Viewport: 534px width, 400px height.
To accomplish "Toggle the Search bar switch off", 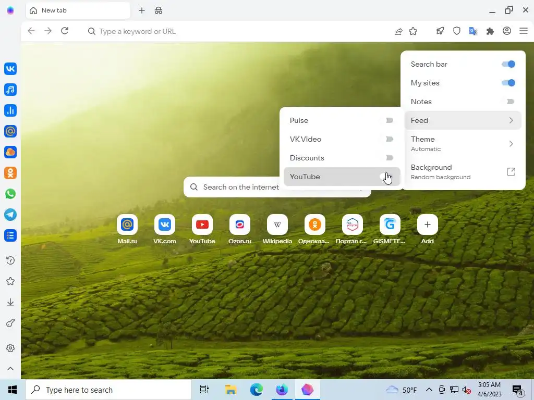I will (x=508, y=64).
